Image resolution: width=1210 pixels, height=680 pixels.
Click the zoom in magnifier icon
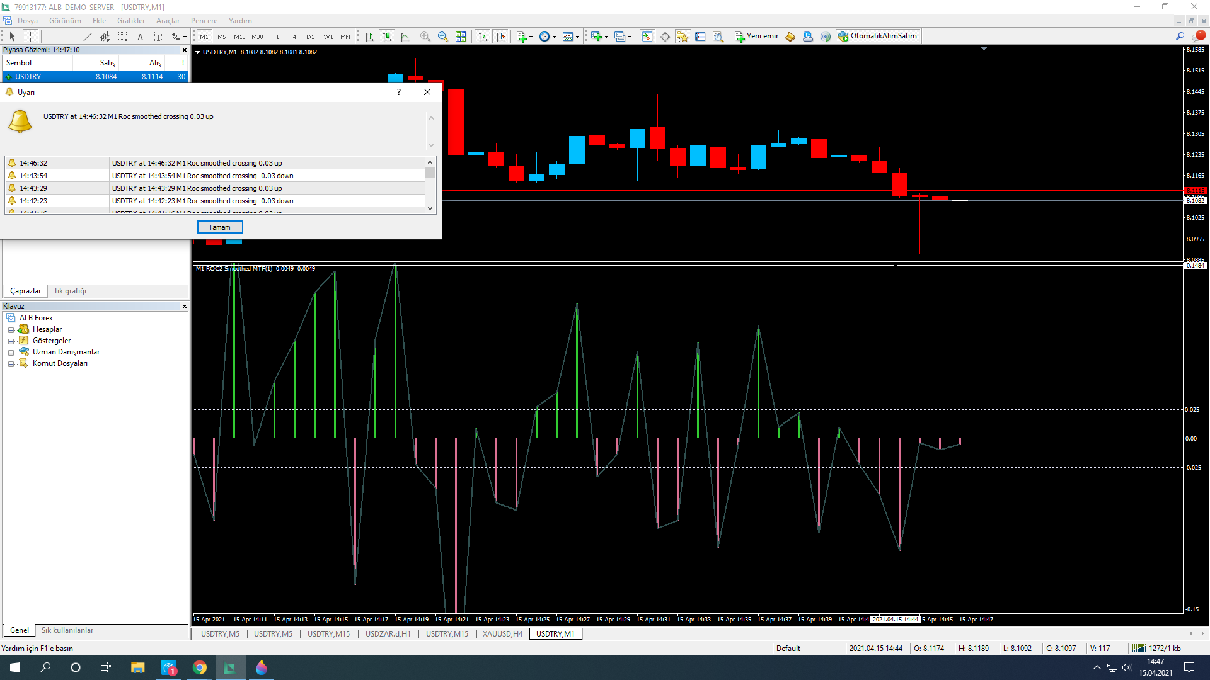425,37
